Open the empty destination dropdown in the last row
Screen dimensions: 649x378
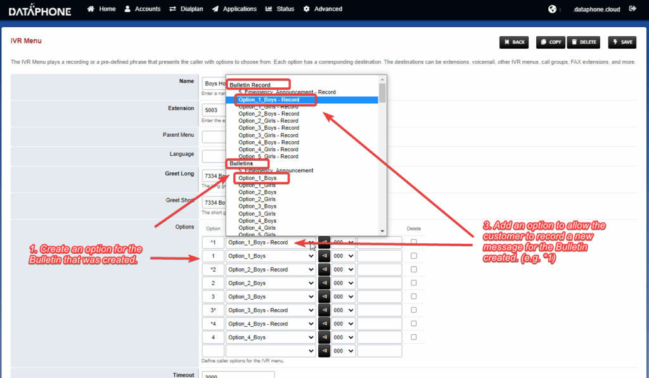[271, 351]
